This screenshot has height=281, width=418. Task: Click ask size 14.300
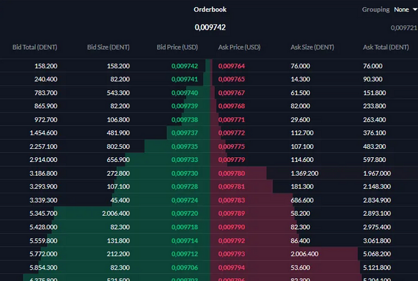300,80
